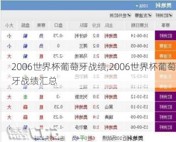Click the 盘口 column header

58,25
